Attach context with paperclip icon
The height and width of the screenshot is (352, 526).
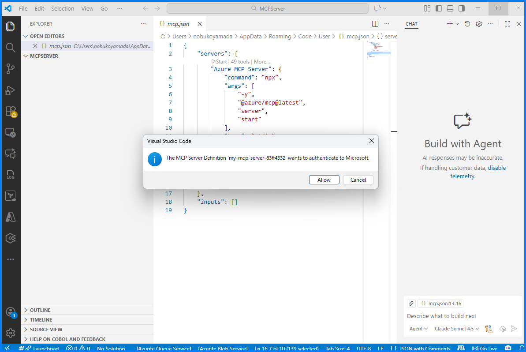point(411,303)
